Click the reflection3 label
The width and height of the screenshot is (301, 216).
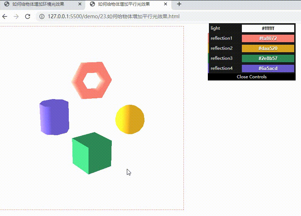[221, 58]
